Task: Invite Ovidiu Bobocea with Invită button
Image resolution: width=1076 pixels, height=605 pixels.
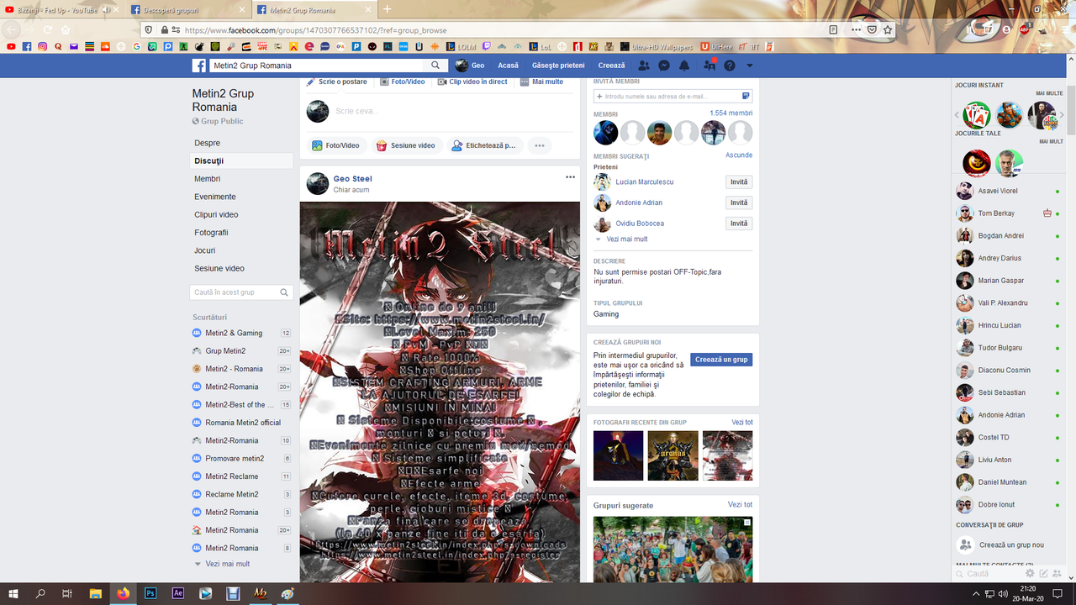Action: [739, 224]
